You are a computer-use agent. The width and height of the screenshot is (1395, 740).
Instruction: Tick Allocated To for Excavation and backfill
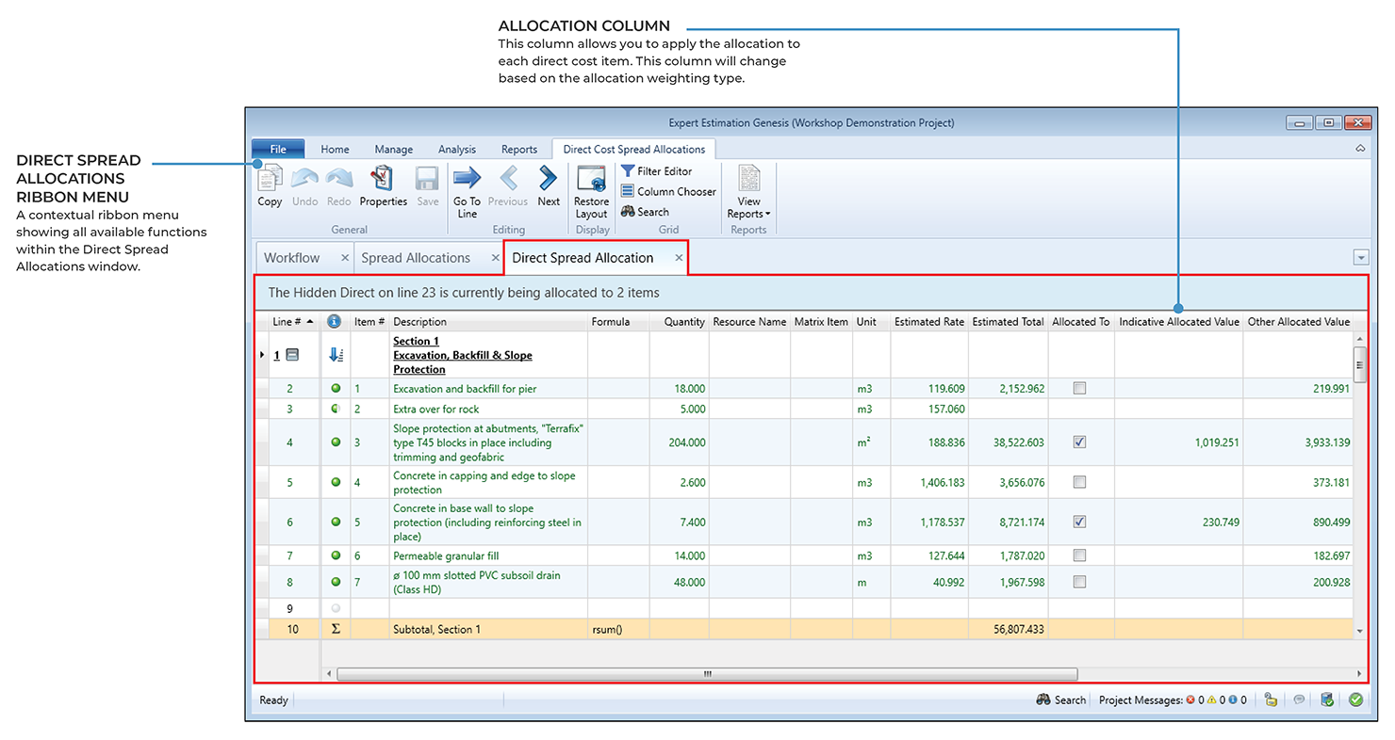[x=1079, y=388]
